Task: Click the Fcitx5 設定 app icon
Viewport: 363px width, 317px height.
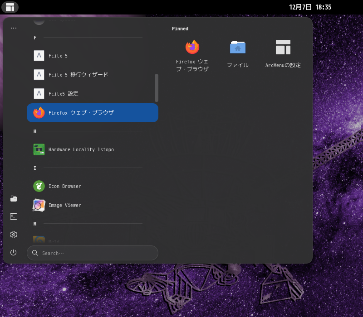Action: [x=39, y=94]
